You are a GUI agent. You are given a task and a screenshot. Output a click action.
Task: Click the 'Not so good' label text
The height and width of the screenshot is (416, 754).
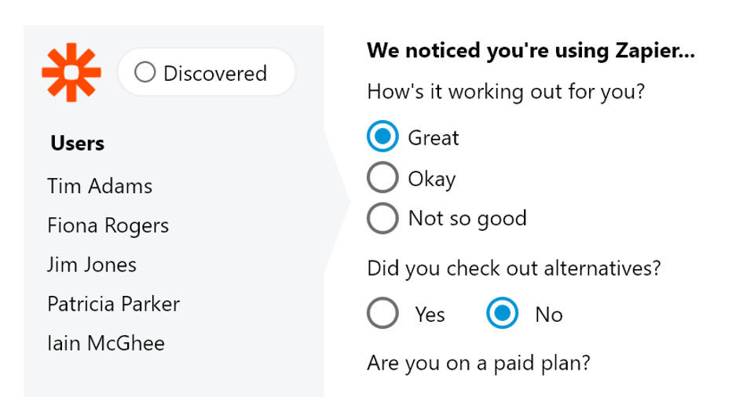tap(467, 218)
